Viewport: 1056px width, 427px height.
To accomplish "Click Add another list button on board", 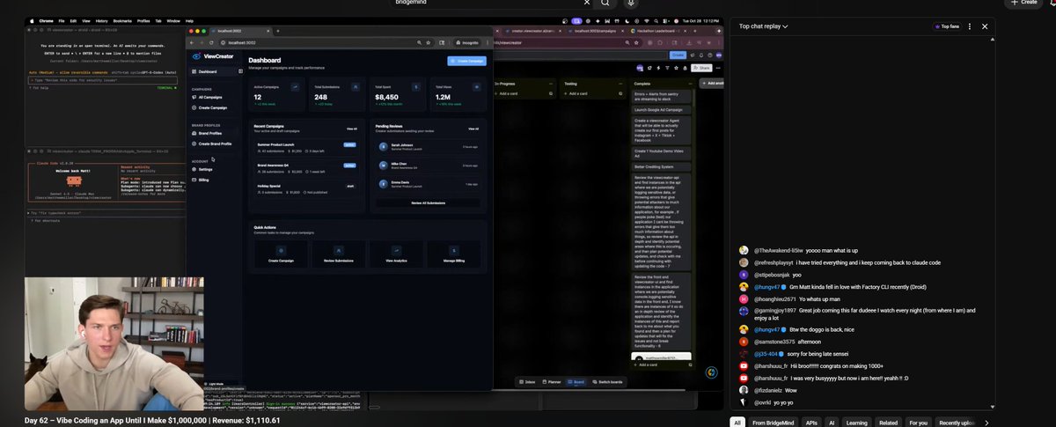I will click(x=711, y=83).
